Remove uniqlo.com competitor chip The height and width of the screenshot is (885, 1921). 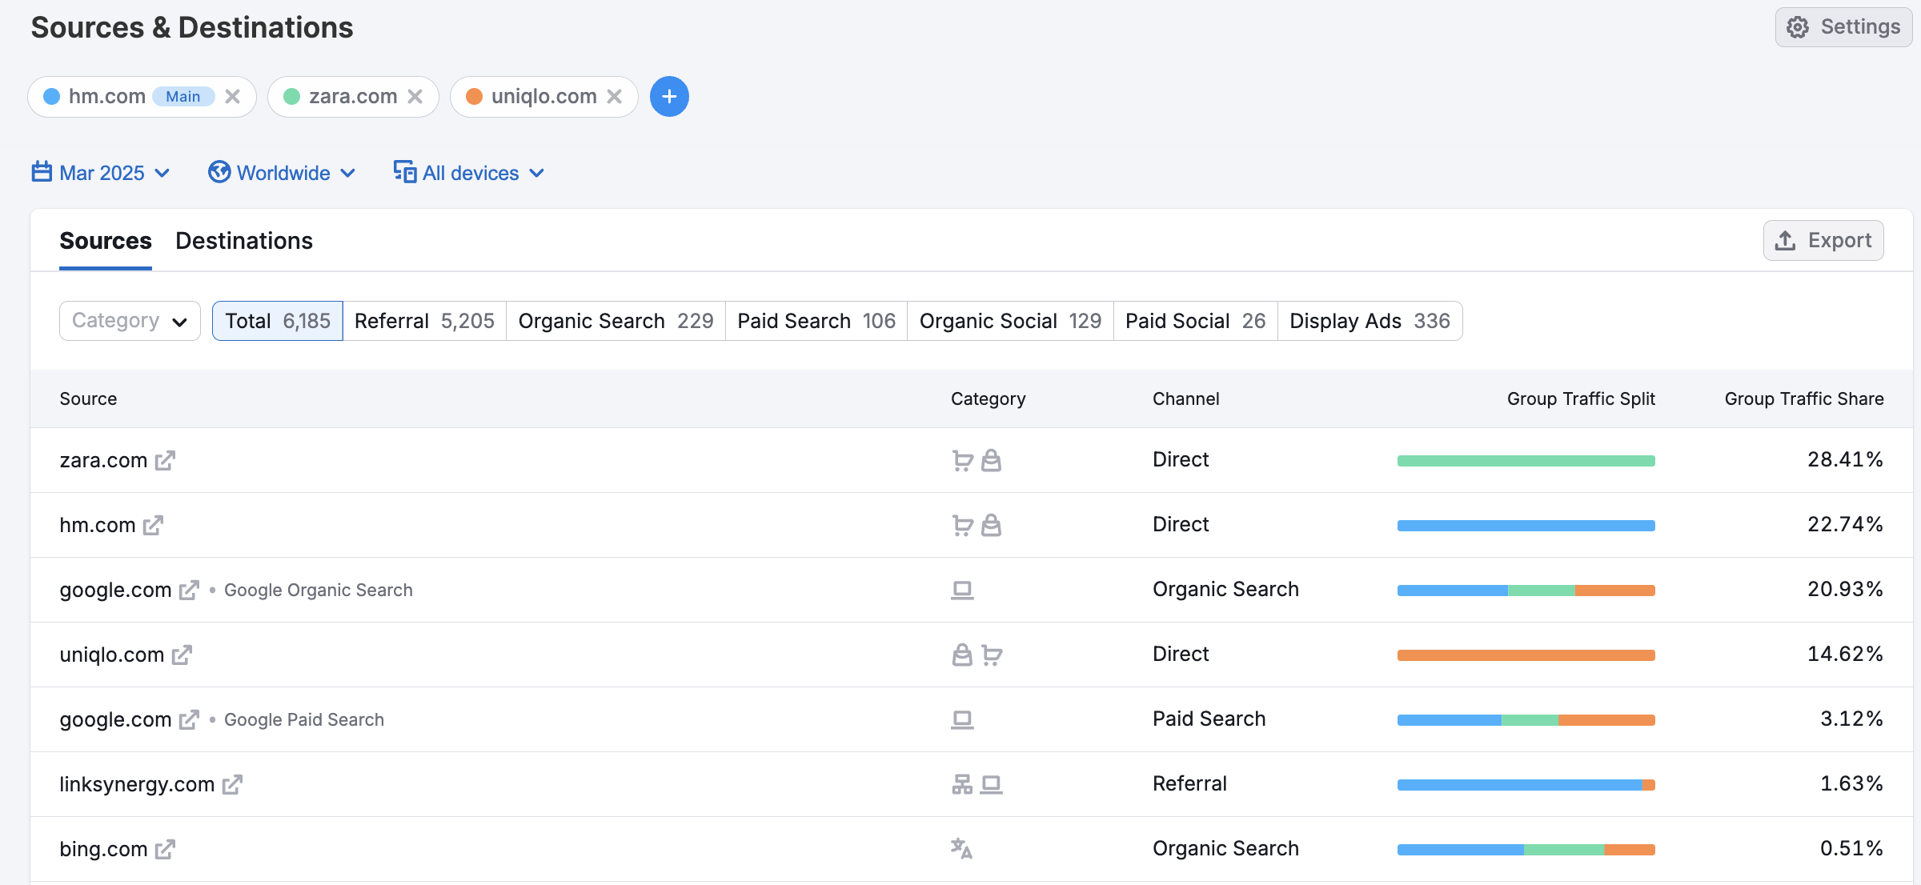615,97
